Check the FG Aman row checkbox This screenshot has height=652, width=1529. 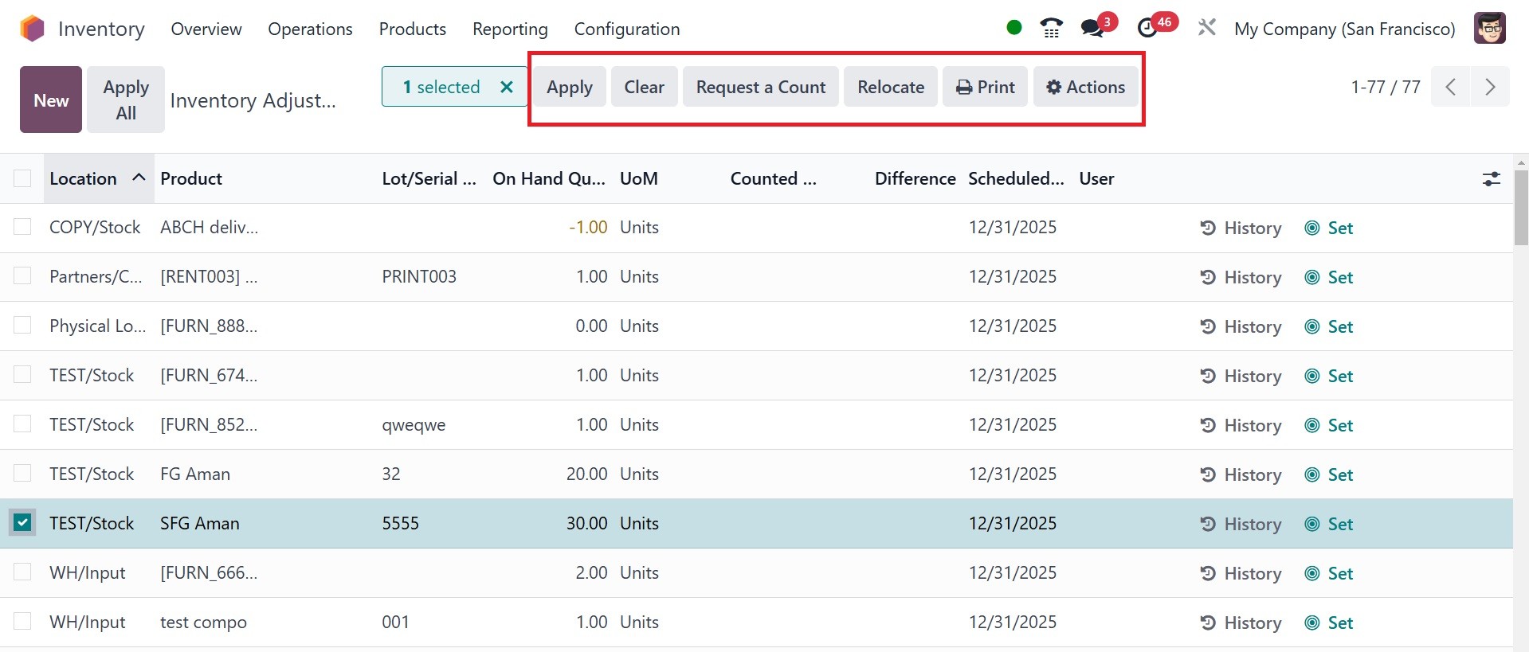[22, 474]
